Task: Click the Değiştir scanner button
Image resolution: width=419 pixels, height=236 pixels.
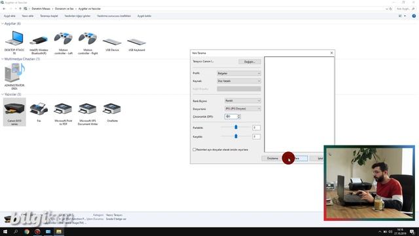Action: coord(249,62)
